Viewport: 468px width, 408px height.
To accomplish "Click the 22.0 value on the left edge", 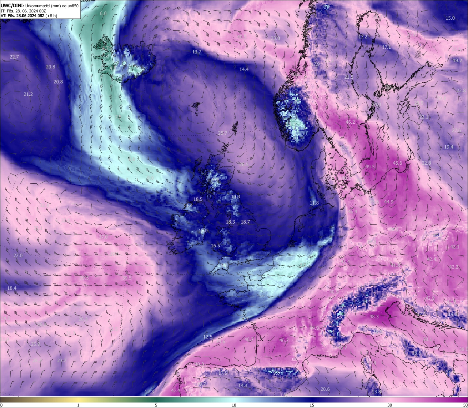I will click(18, 256).
